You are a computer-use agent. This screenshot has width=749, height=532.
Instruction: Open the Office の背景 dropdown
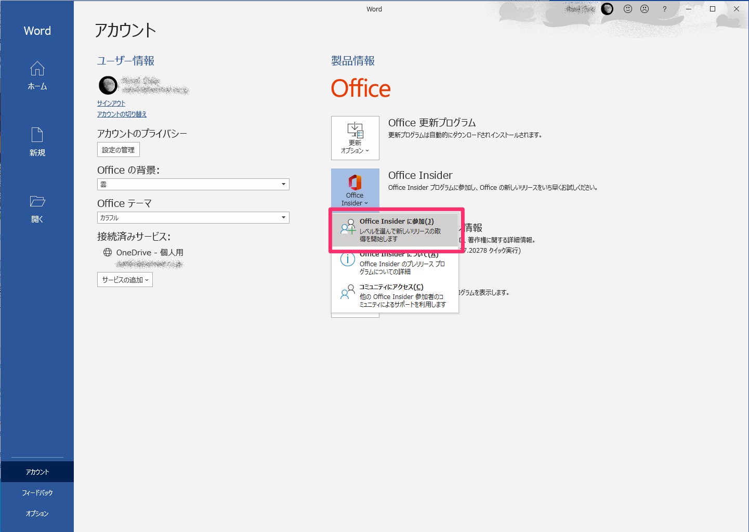(x=193, y=184)
